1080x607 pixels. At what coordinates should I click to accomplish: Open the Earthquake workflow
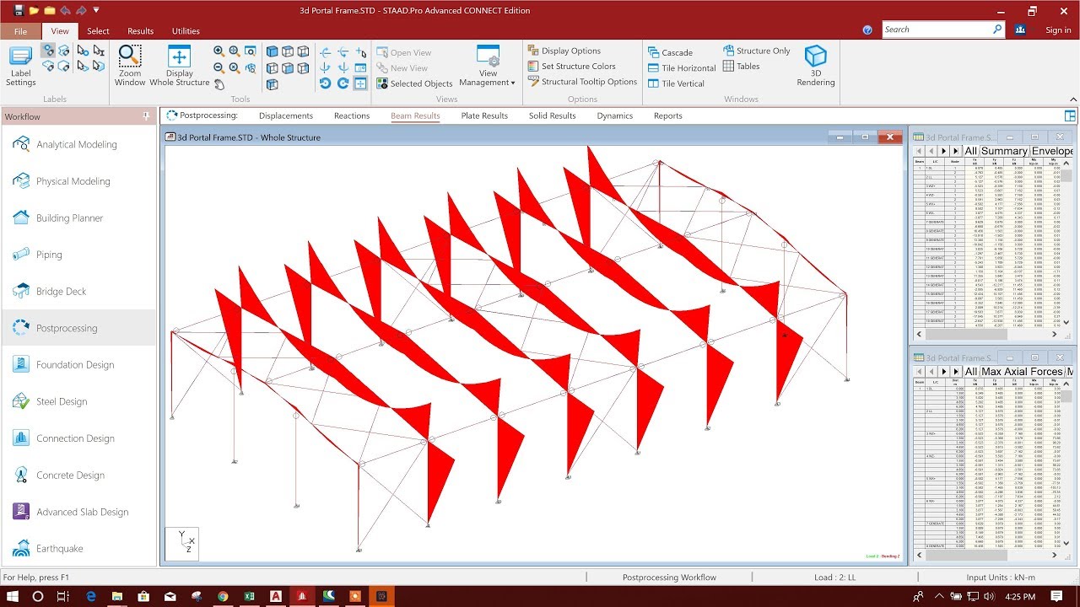pyautogui.click(x=78, y=549)
